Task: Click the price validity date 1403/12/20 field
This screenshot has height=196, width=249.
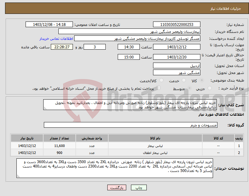Action: pyautogui.click(x=177, y=57)
